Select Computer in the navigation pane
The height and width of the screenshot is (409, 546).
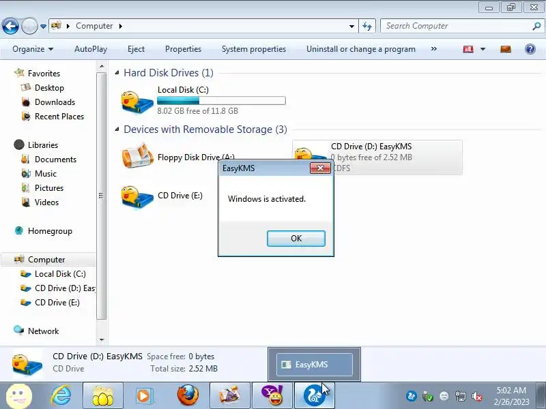click(x=46, y=260)
